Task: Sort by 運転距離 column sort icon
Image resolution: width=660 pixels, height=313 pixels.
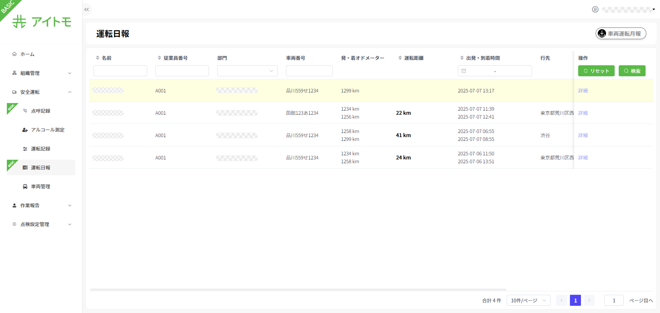Action: click(x=400, y=58)
